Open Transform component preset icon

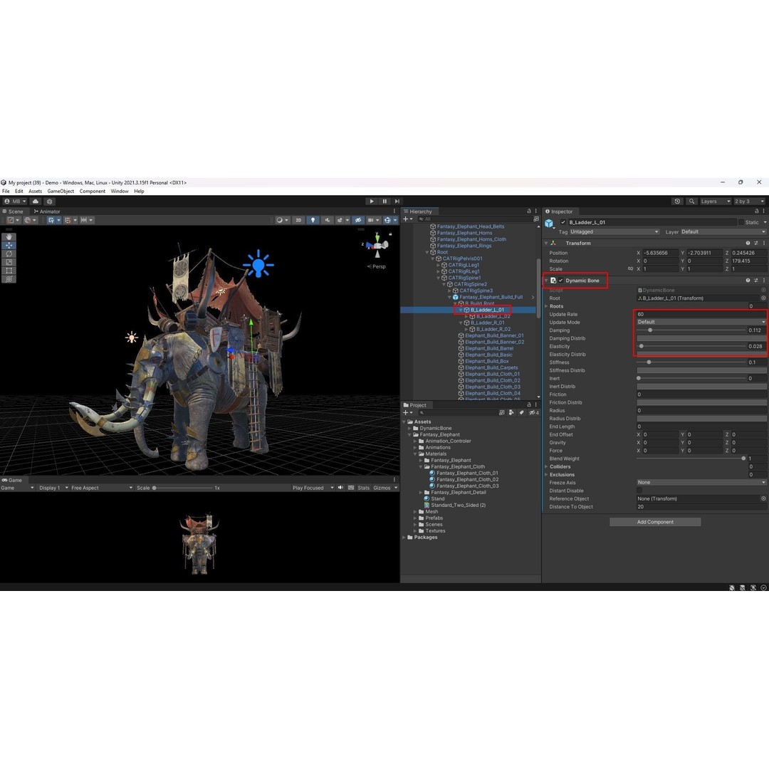click(x=755, y=243)
